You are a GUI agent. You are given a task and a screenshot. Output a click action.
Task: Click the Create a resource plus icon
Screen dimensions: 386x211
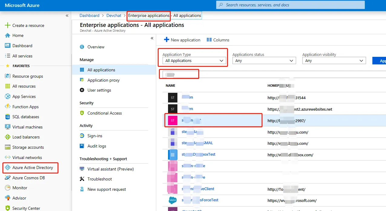tap(8, 25)
